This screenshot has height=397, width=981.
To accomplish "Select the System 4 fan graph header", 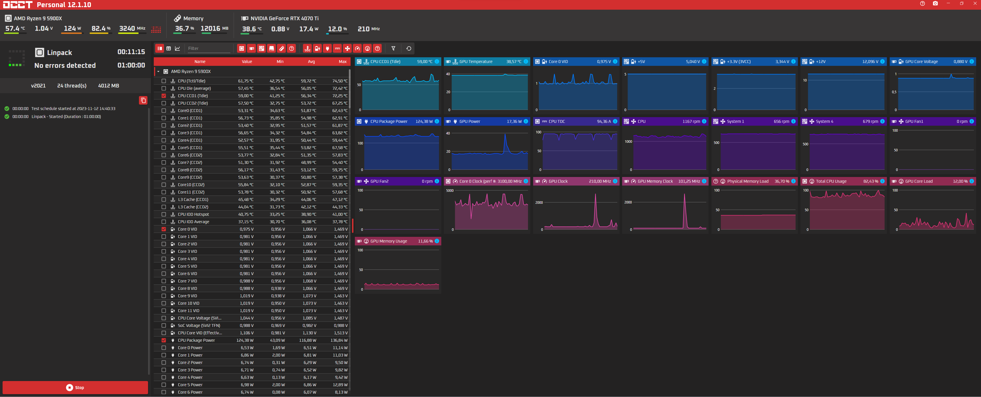I will [x=844, y=121].
